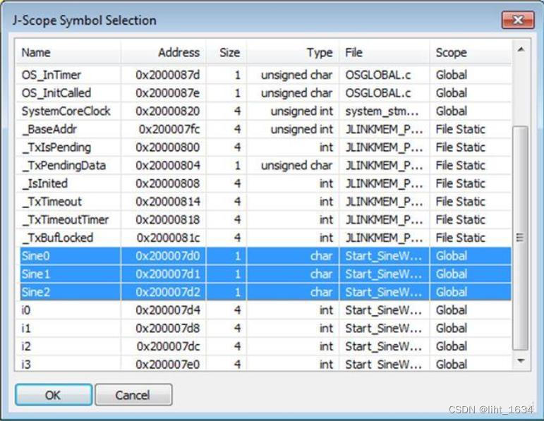Sort by the Name column header
The height and width of the screenshot is (421, 544).
pyautogui.click(x=68, y=52)
